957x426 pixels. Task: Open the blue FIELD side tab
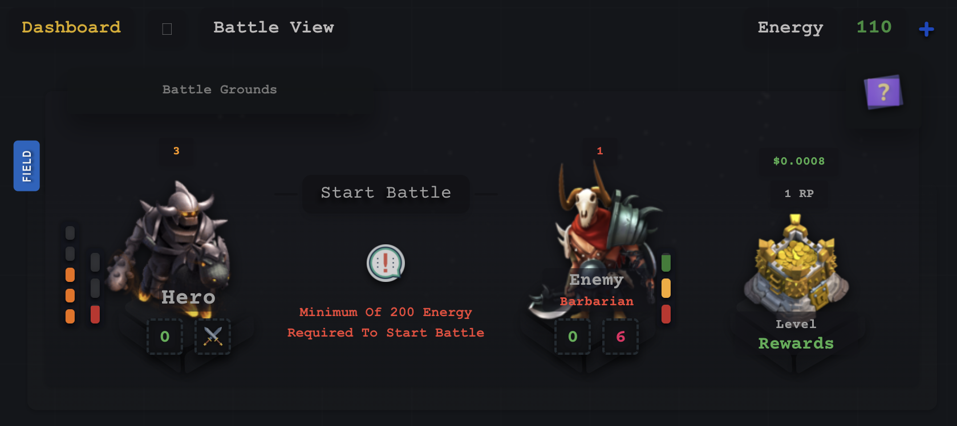[x=27, y=166]
